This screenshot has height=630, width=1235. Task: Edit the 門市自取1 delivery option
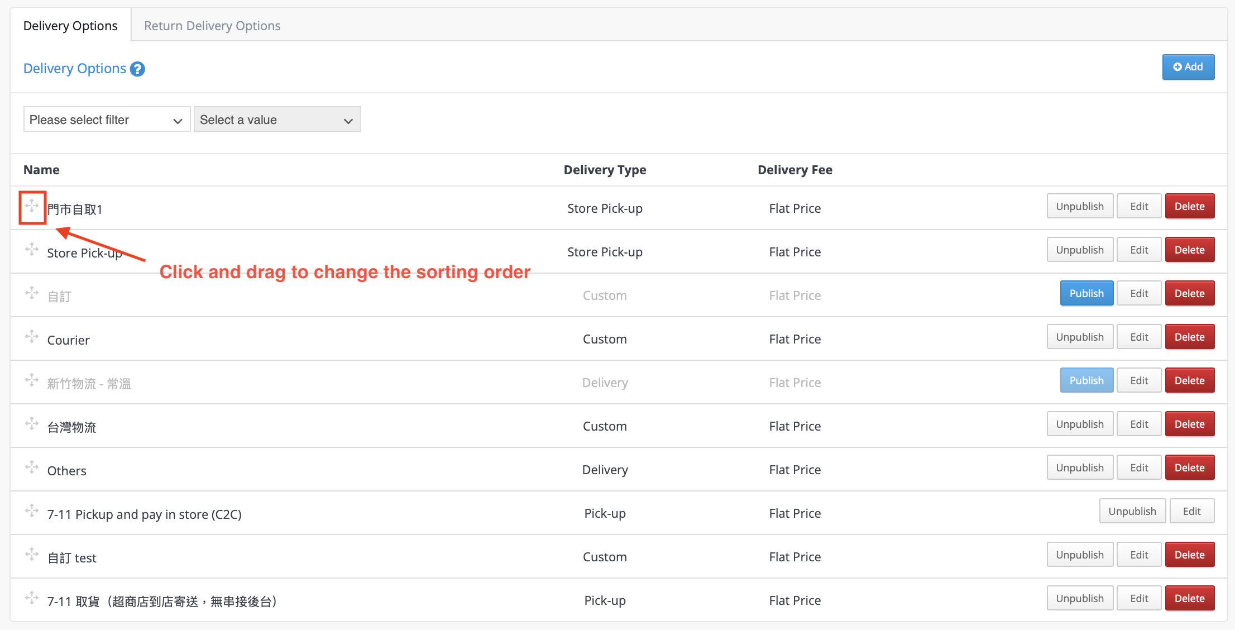point(1139,206)
